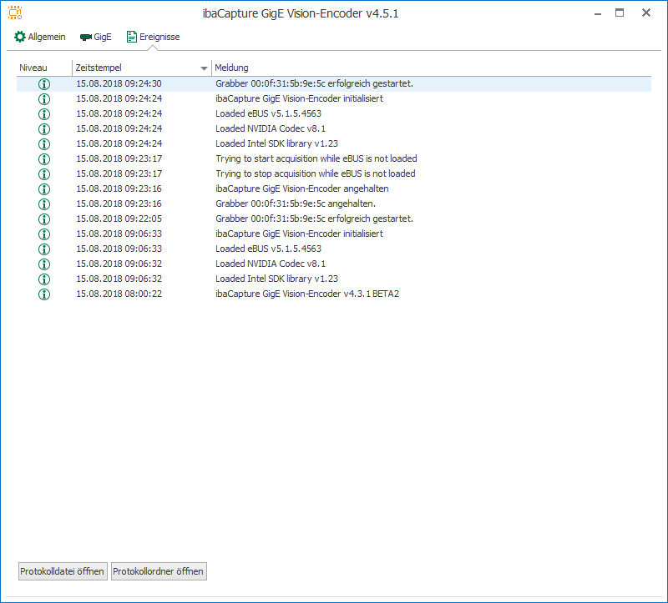
Task: Switch to the GigE tab
Action: click(96, 37)
